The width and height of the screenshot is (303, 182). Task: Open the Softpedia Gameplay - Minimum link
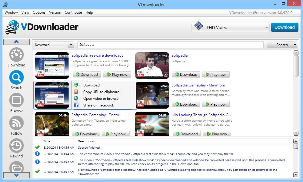198,85
